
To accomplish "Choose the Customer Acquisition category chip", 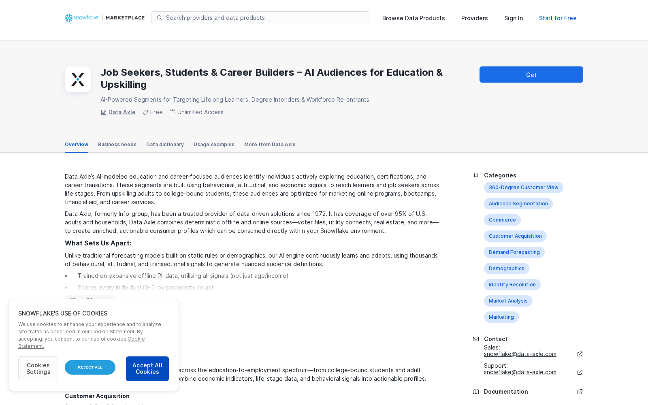I will [515, 236].
